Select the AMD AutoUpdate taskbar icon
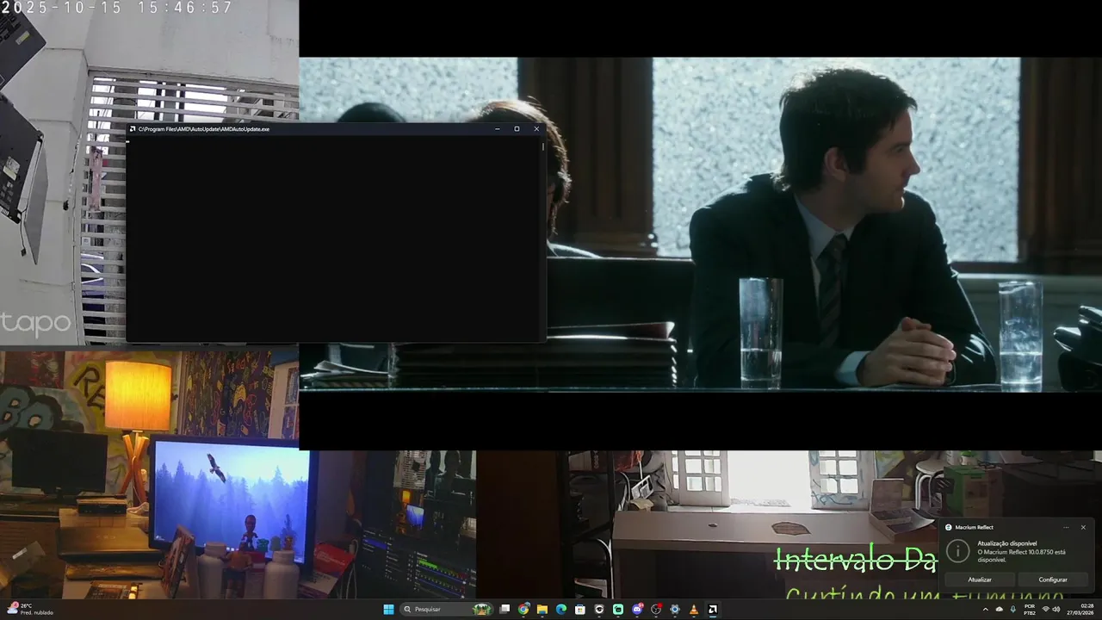 (x=713, y=609)
